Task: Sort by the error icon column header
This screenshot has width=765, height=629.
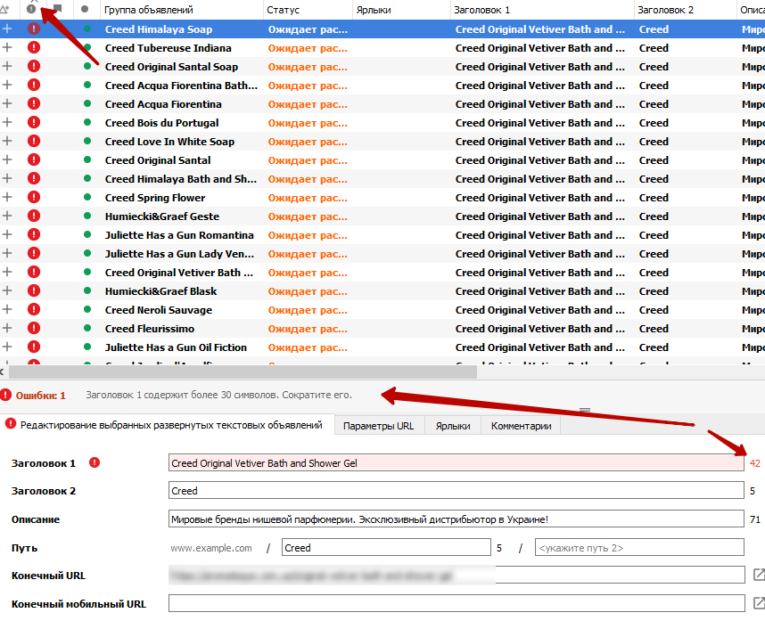Action: (31, 9)
